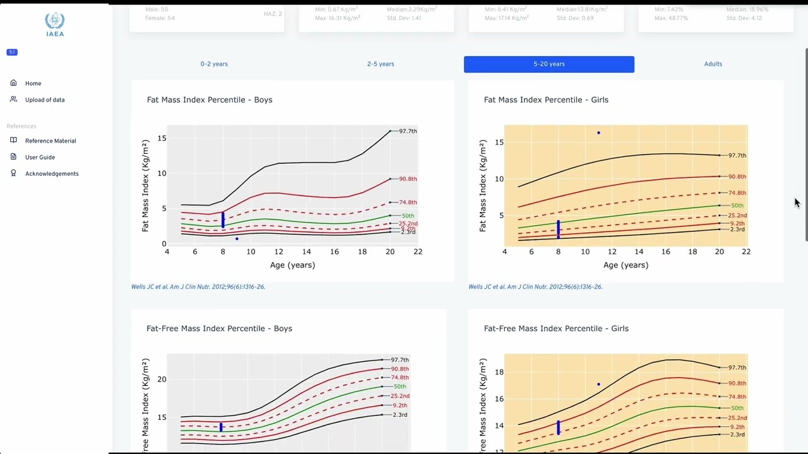Image resolution: width=808 pixels, height=454 pixels.
Task: Click the 'Max: 17.14 Kg/m²' statistic
Action: (x=507, y=18)
